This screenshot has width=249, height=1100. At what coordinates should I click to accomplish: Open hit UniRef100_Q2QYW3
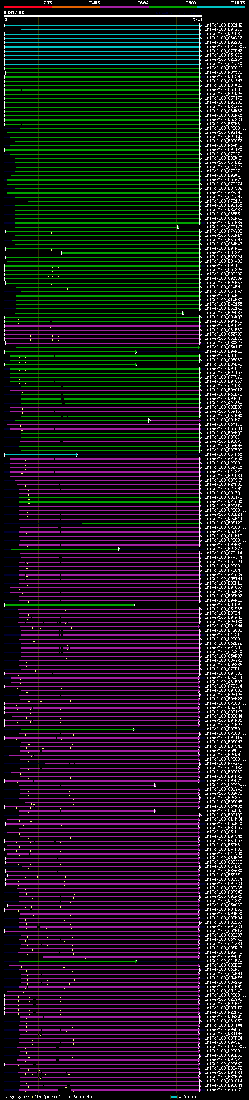223,999
